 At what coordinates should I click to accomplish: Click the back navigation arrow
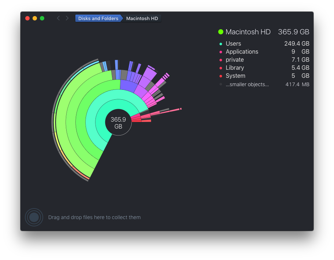58,18
